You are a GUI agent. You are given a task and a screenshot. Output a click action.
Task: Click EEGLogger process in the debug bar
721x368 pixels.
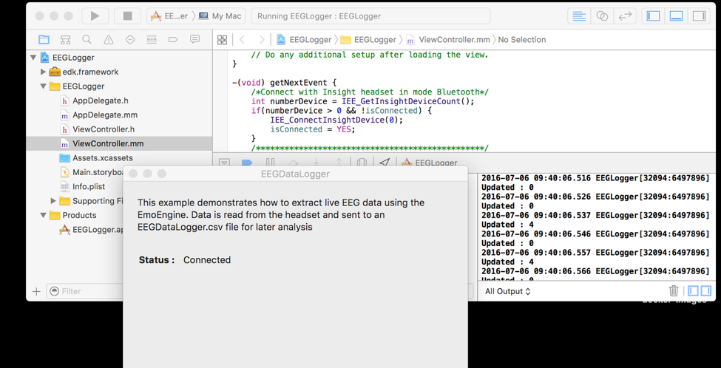point(430,163)
